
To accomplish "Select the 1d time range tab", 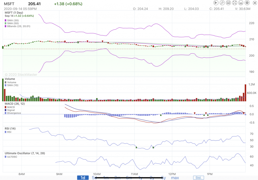I will point(83,178).
